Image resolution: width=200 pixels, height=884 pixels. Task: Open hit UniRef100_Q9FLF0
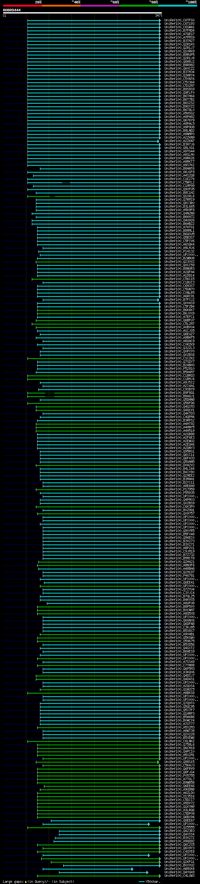(x=179, y=92)
